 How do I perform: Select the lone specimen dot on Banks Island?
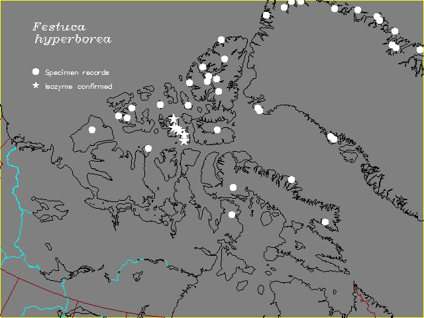[x=92, y=130]
